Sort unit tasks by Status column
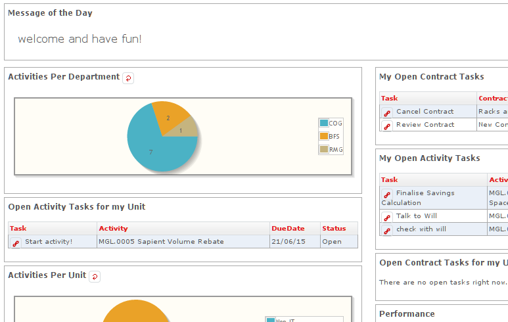The width and height of the screenshot is (508, 322). click(x=334, y=229)
